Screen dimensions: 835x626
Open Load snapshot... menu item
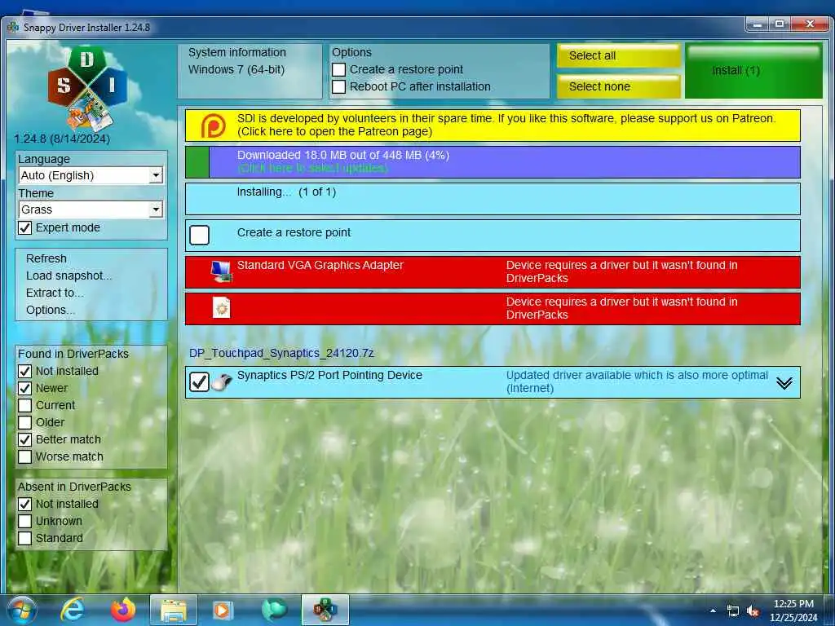[x=68, y=276]
